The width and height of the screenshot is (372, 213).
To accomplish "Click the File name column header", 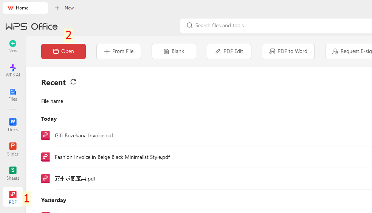I will pos(52,101).
